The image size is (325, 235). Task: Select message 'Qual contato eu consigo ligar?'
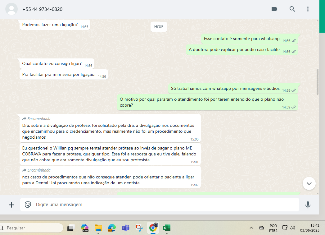(57, 63)
